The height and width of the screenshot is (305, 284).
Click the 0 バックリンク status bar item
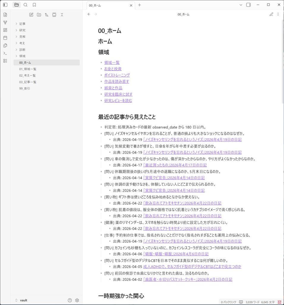228,302
